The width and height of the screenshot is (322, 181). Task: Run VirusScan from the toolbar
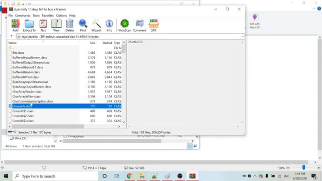(x=124, y=26)
